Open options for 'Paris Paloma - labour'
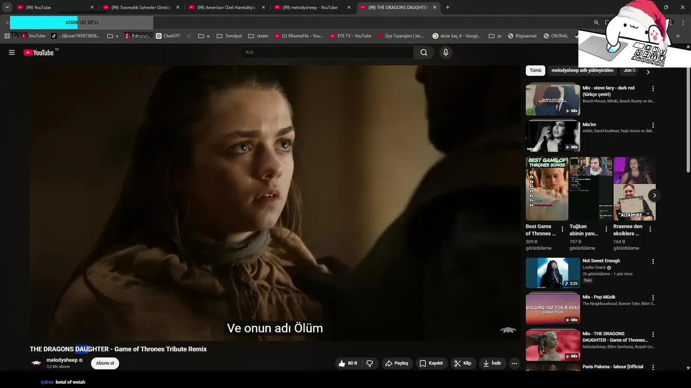Image resolution: width=691 pixels, height=388 pixels. pyautogui.click(x=653, y=368)
